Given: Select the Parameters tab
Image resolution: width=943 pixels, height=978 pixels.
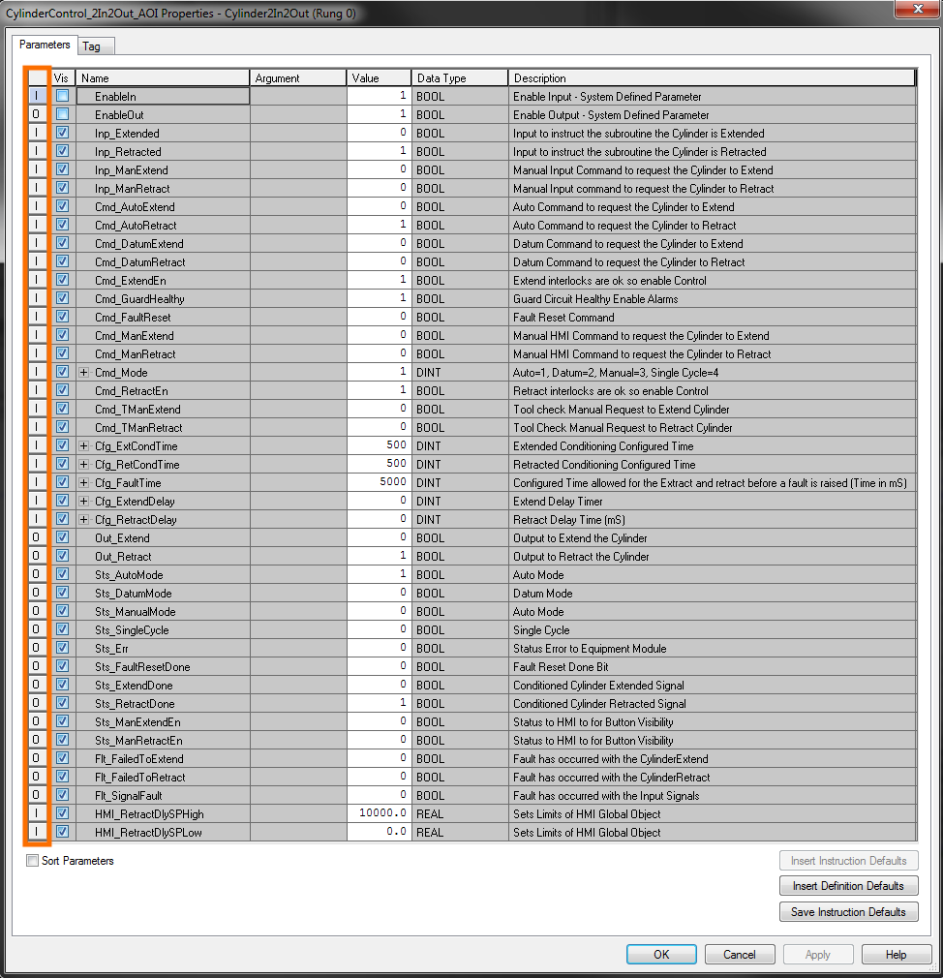Looking at the screenshot, I should (44, 45).
